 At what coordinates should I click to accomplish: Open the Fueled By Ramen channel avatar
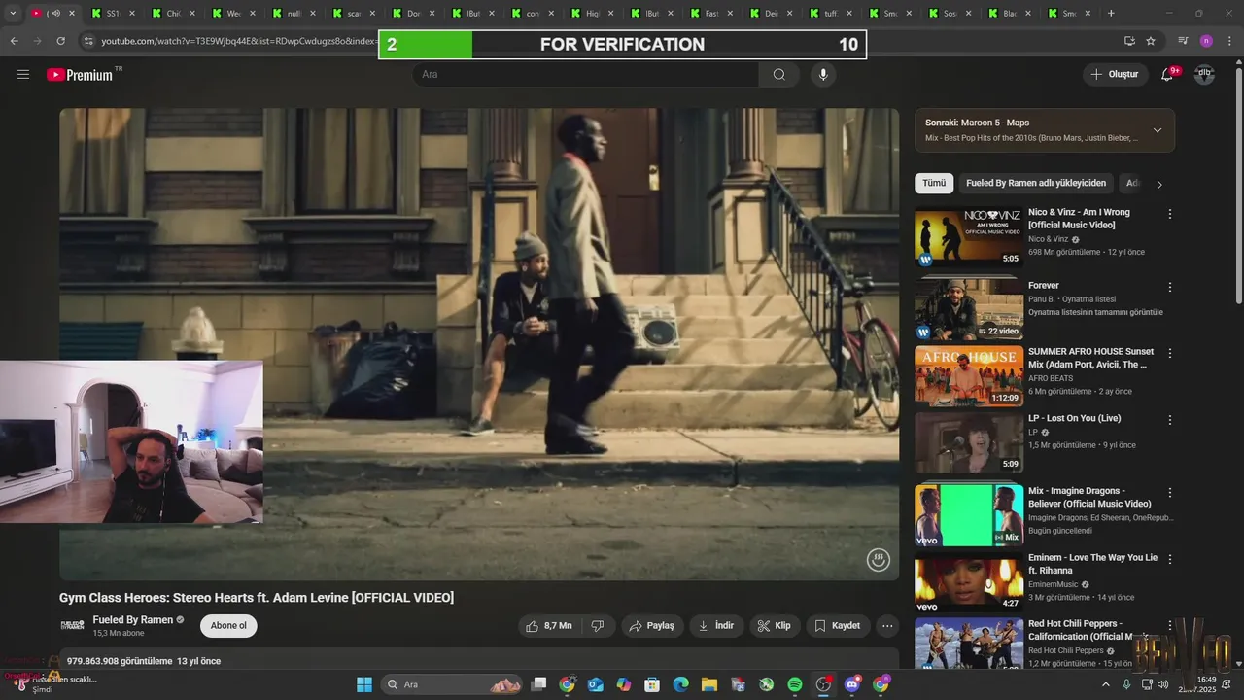tap(73, 625)
